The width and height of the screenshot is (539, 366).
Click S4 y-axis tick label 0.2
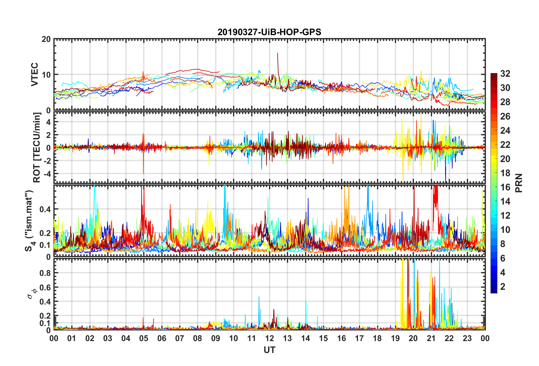(45, 233)
